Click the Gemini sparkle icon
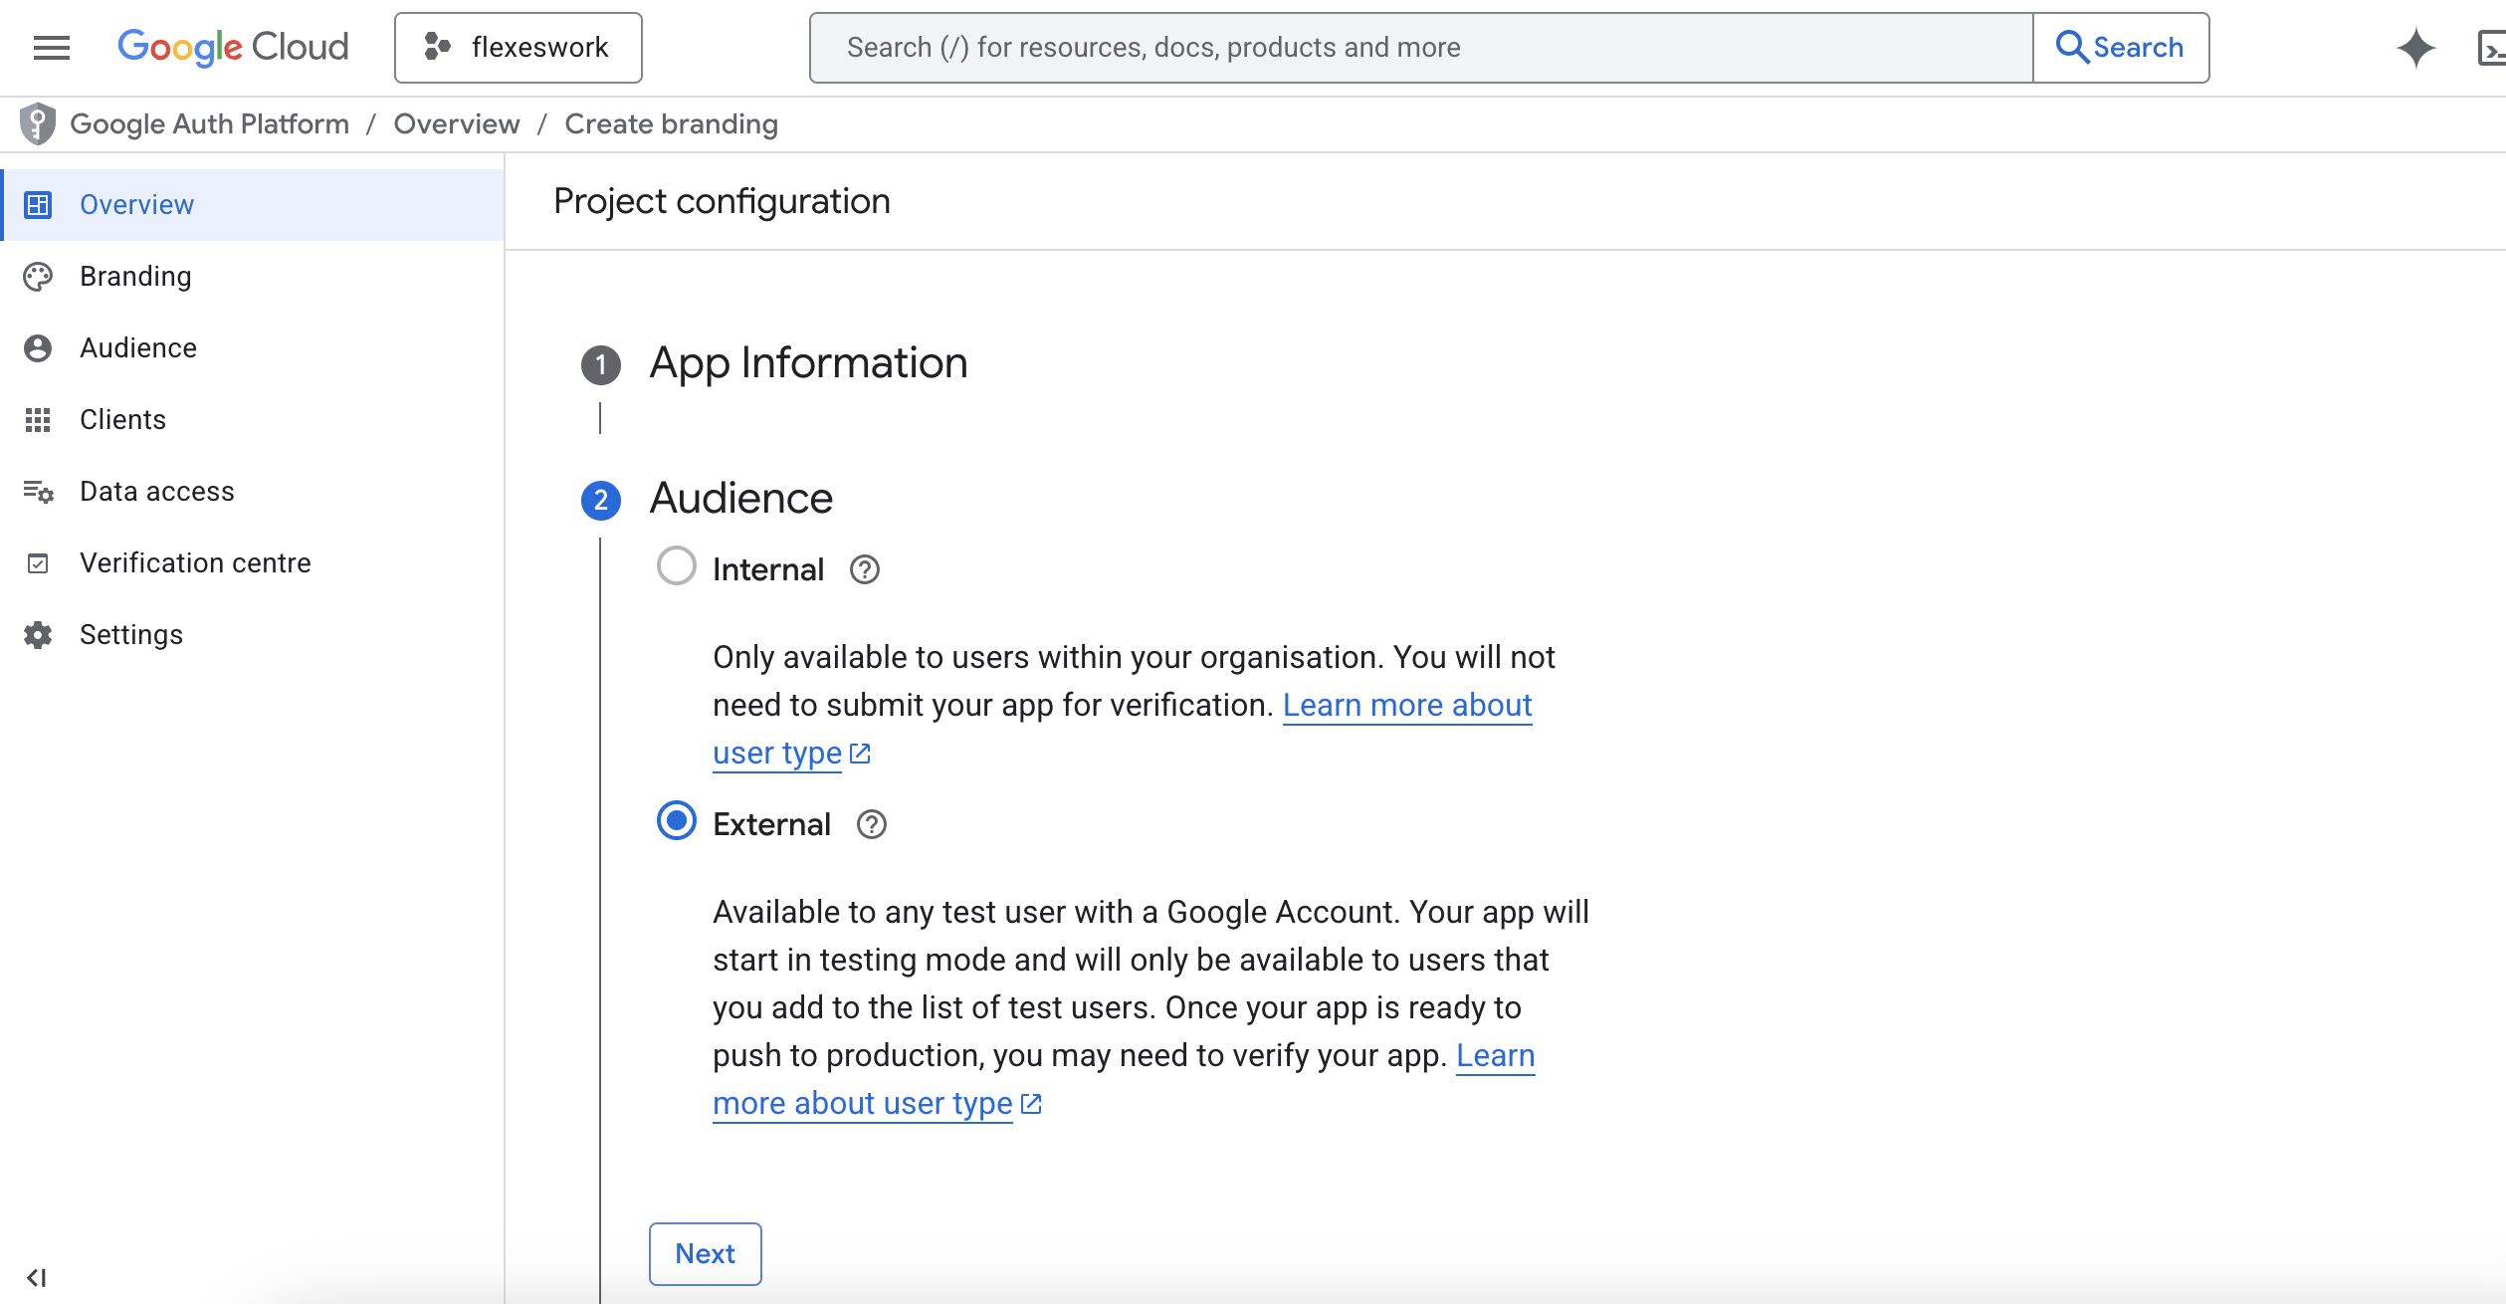The width and height of the screenshot is (2506, 1304). [2415, 47]
